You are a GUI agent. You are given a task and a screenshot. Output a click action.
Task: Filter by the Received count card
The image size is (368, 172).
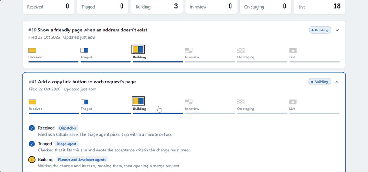pos(48,6)
